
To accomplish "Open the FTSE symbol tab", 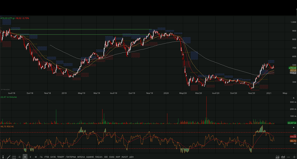I will (47, 157).
